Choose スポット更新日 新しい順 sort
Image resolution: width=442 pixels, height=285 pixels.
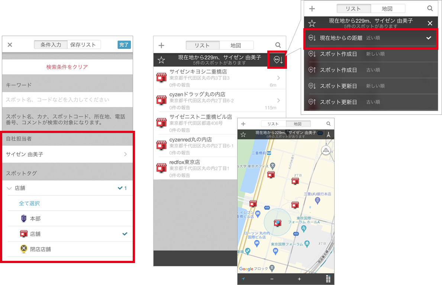[371, 86]
